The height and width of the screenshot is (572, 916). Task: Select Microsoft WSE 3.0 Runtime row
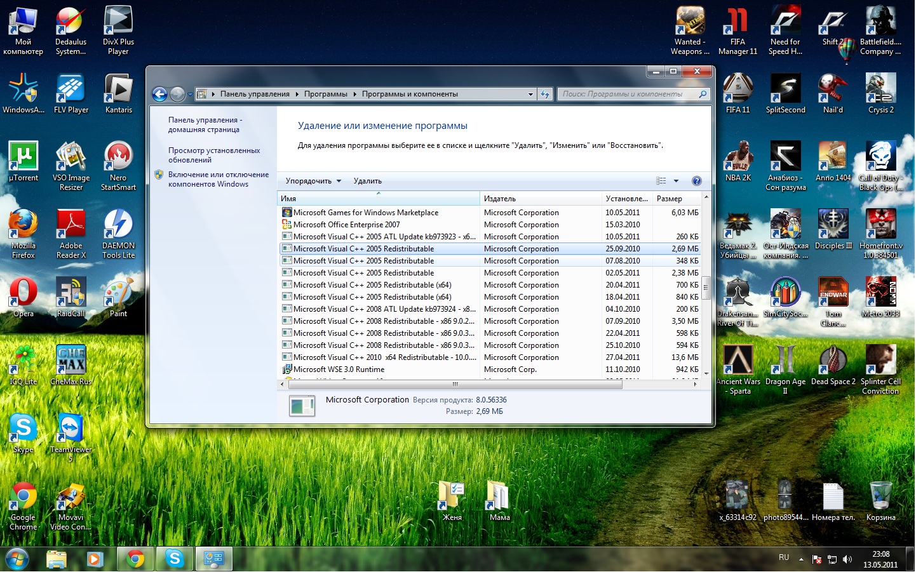point(490,369)
